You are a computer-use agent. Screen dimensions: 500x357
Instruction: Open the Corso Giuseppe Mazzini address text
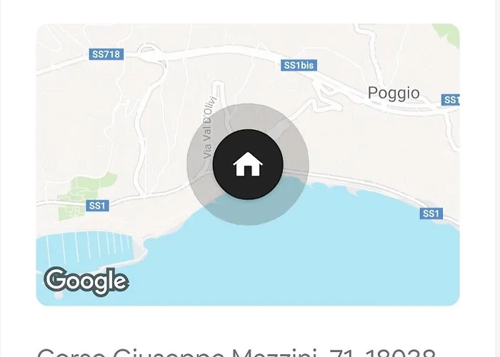236,353
